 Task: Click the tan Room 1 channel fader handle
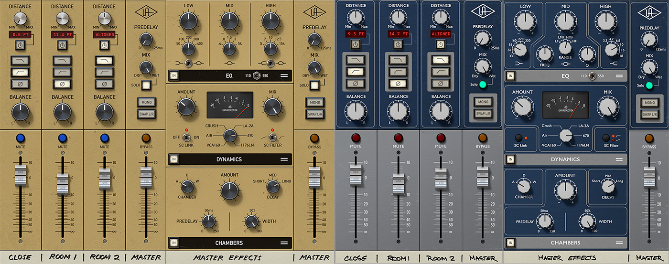63,184
